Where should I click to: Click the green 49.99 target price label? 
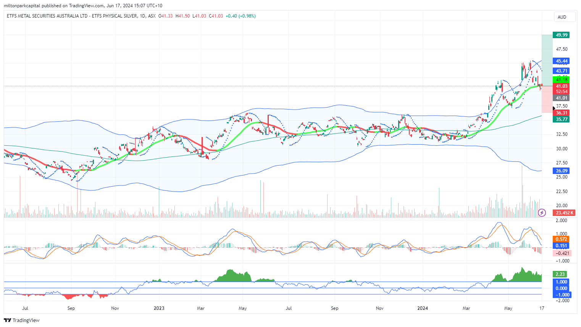561,35
